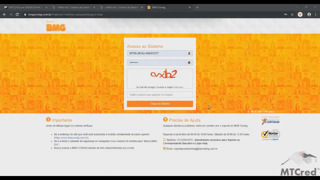Image resolution: width=320 pixels, height=180 pixels.
Task: Bookmark this page with star icon
Action: [292, 14]
